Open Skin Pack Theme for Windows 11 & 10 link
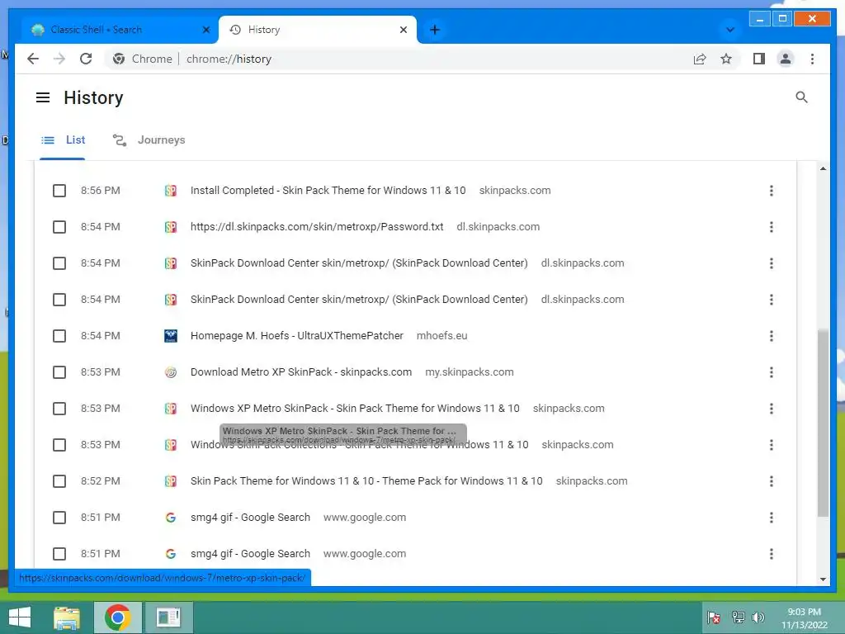845x634 pixels. tap(366, 481)
